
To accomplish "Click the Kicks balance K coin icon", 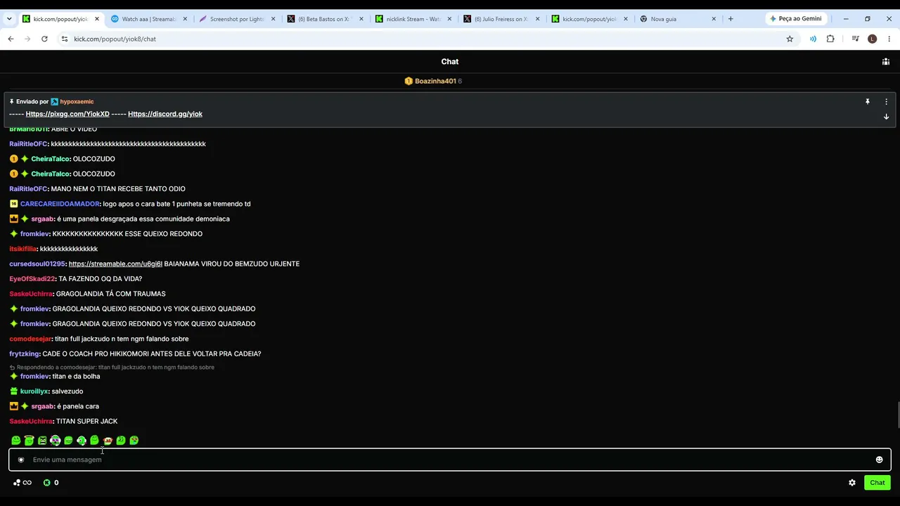I will [x=47, y=483].
